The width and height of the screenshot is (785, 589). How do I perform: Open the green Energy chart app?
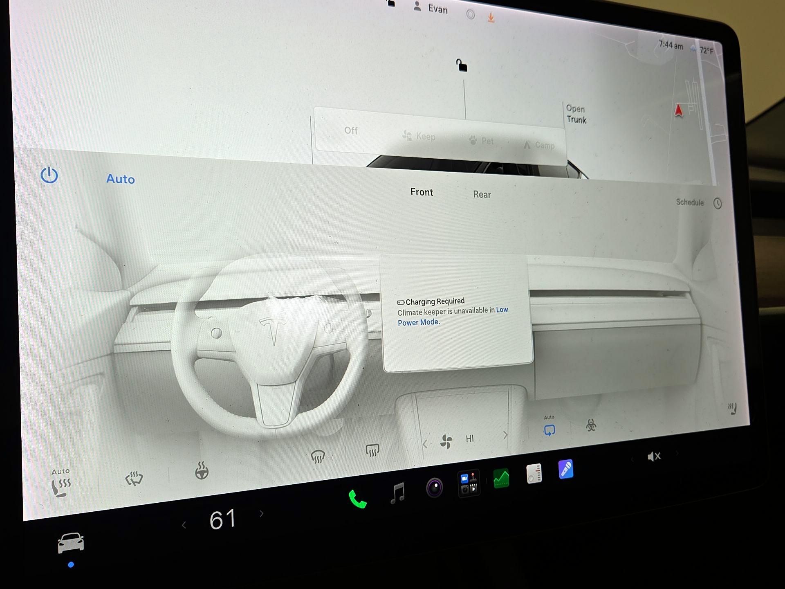point(501,479)
